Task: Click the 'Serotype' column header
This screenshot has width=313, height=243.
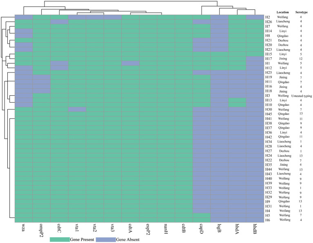Action: (302, 12)
